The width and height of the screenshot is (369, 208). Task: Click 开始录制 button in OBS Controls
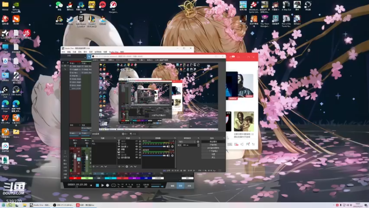[213, 145]
